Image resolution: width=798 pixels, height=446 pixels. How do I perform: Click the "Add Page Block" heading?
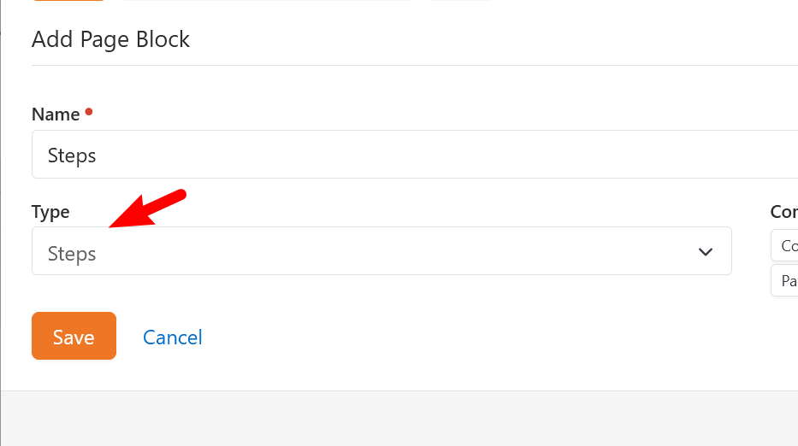(x=110, y=39)
